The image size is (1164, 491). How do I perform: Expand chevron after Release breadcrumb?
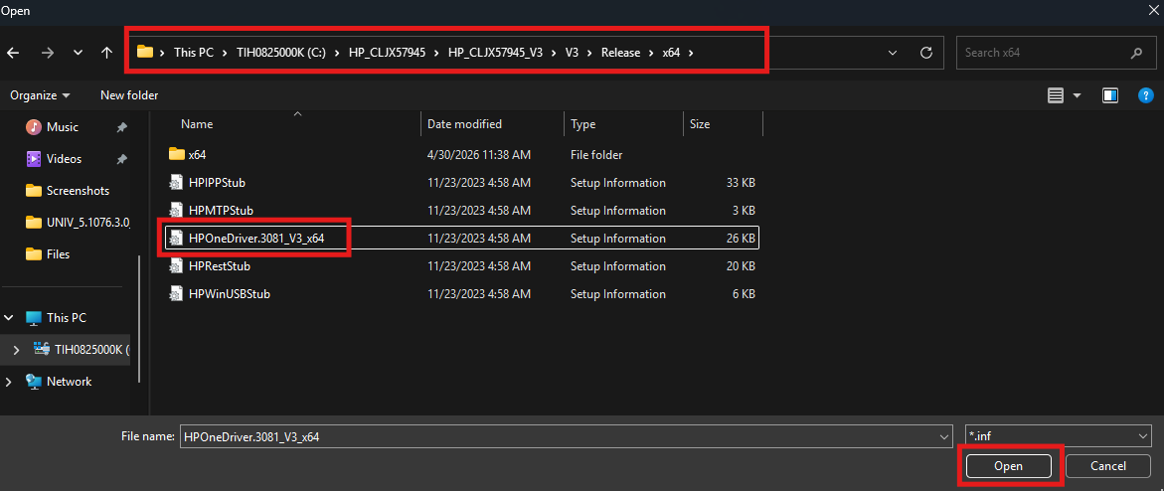[x=652, y=53]
